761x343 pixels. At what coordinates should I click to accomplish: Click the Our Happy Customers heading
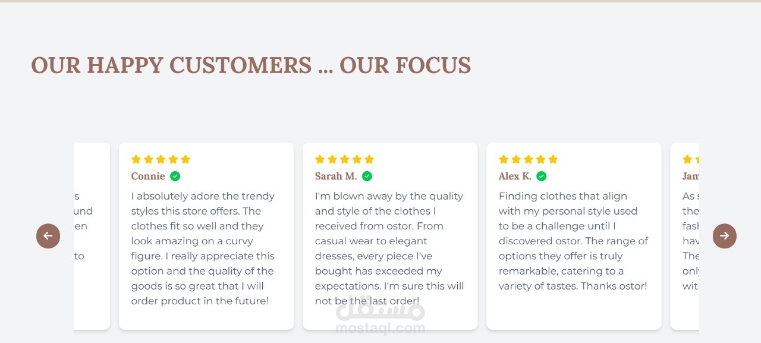[250, 65]
